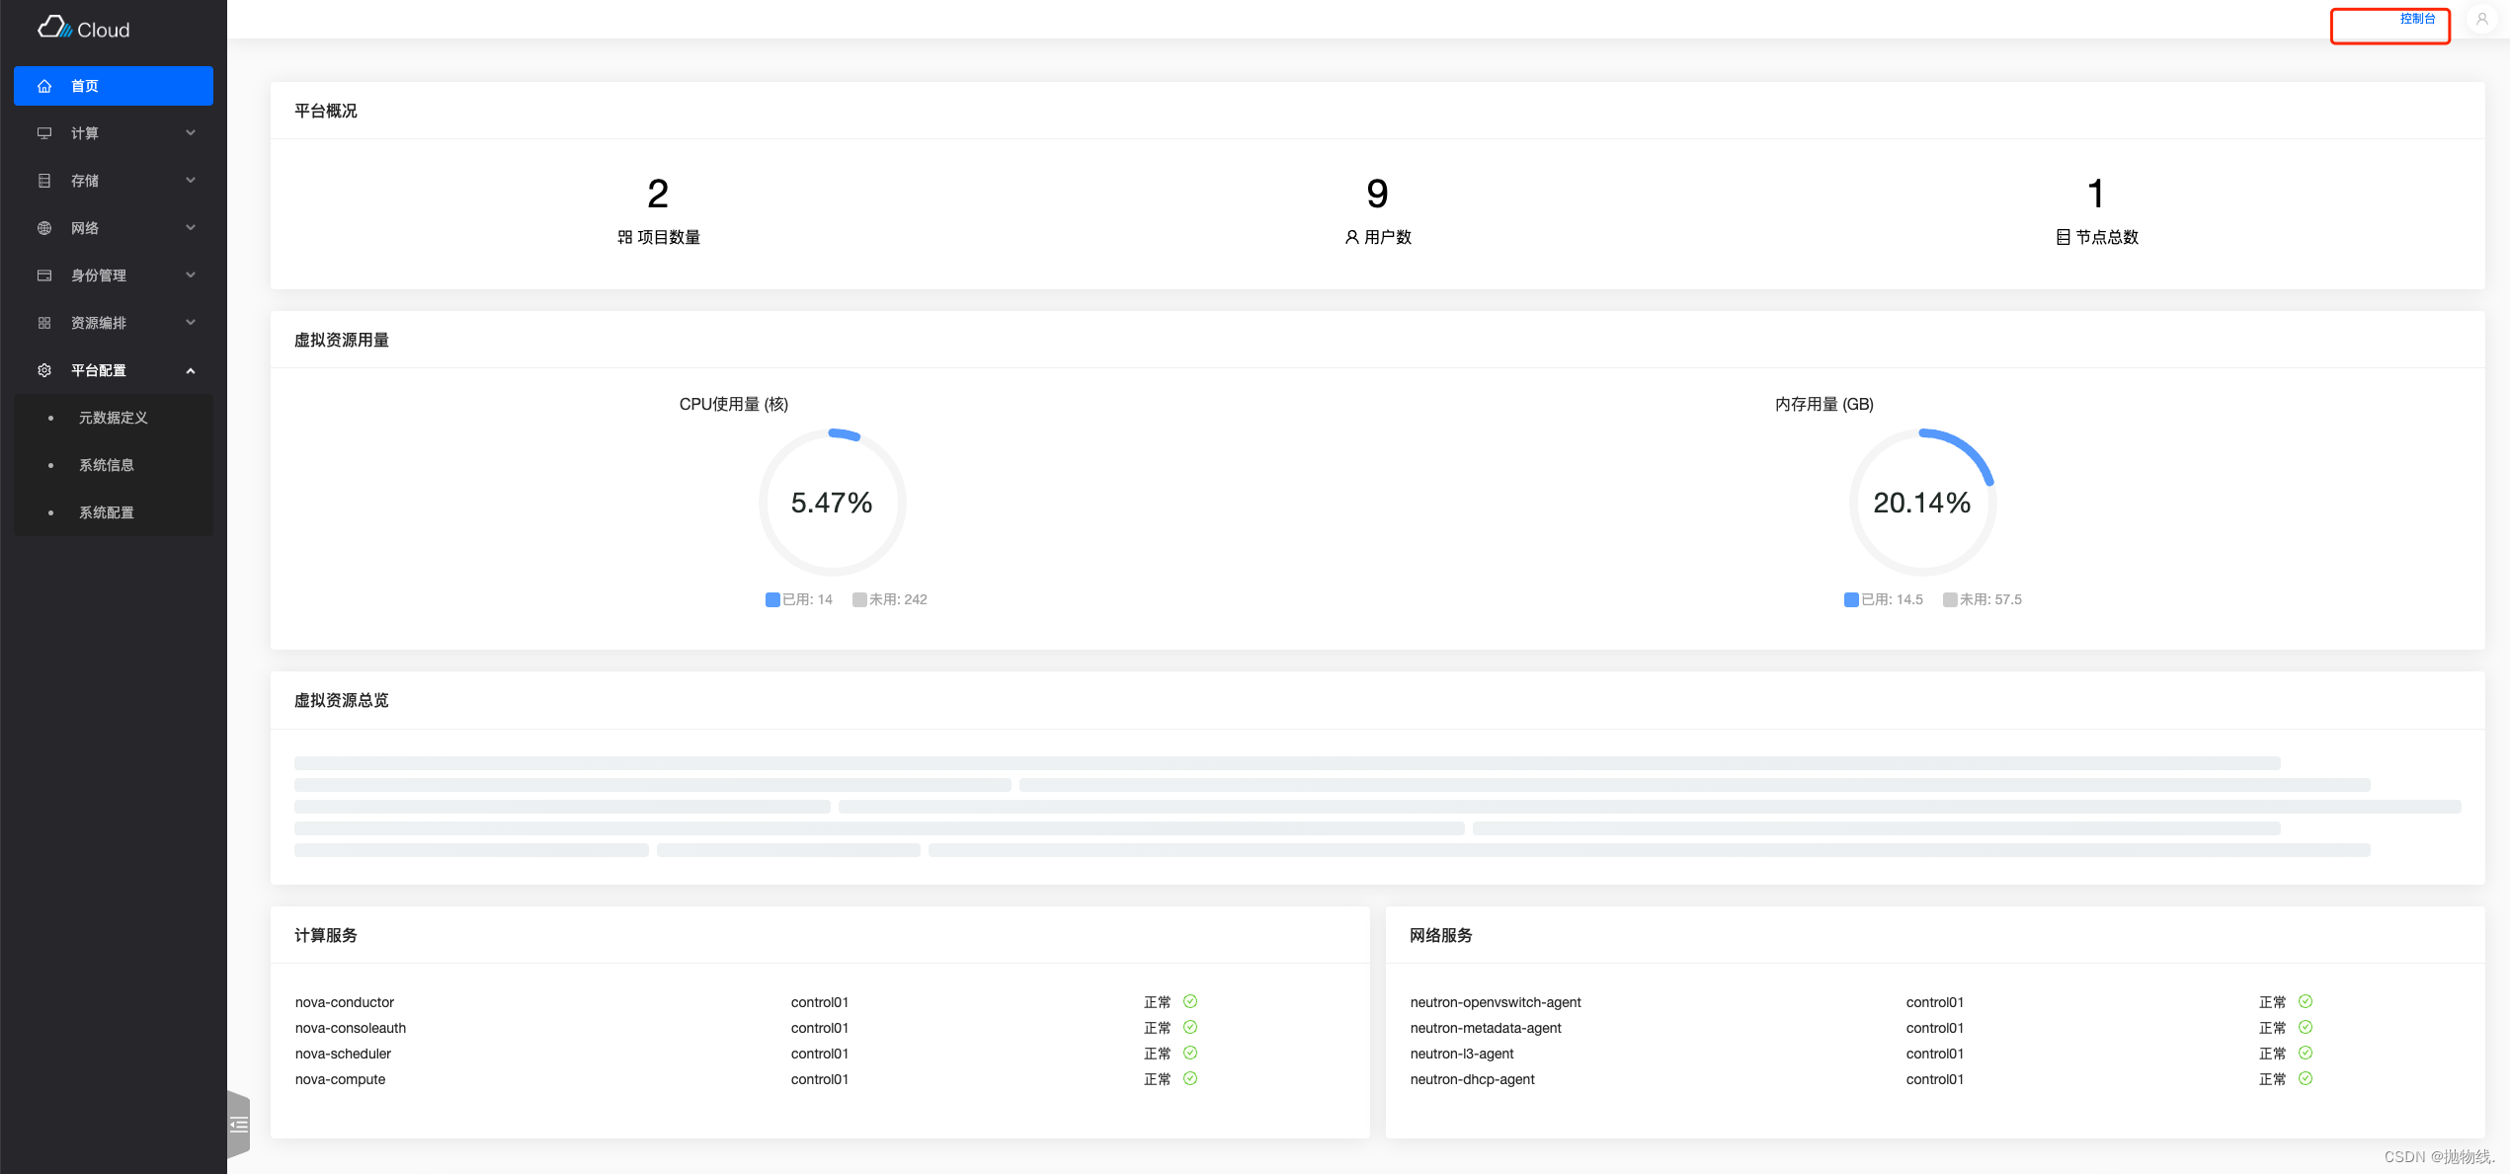
Task: Go to 系统配置 in the sidebar
Action: pos(107,512)
